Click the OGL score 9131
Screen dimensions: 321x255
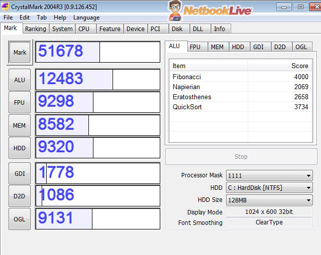pos(55,217)
